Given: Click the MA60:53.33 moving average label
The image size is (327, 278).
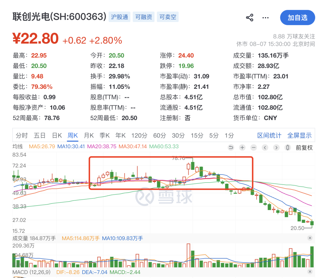Looking at the screenshot, I should point(164,146).
